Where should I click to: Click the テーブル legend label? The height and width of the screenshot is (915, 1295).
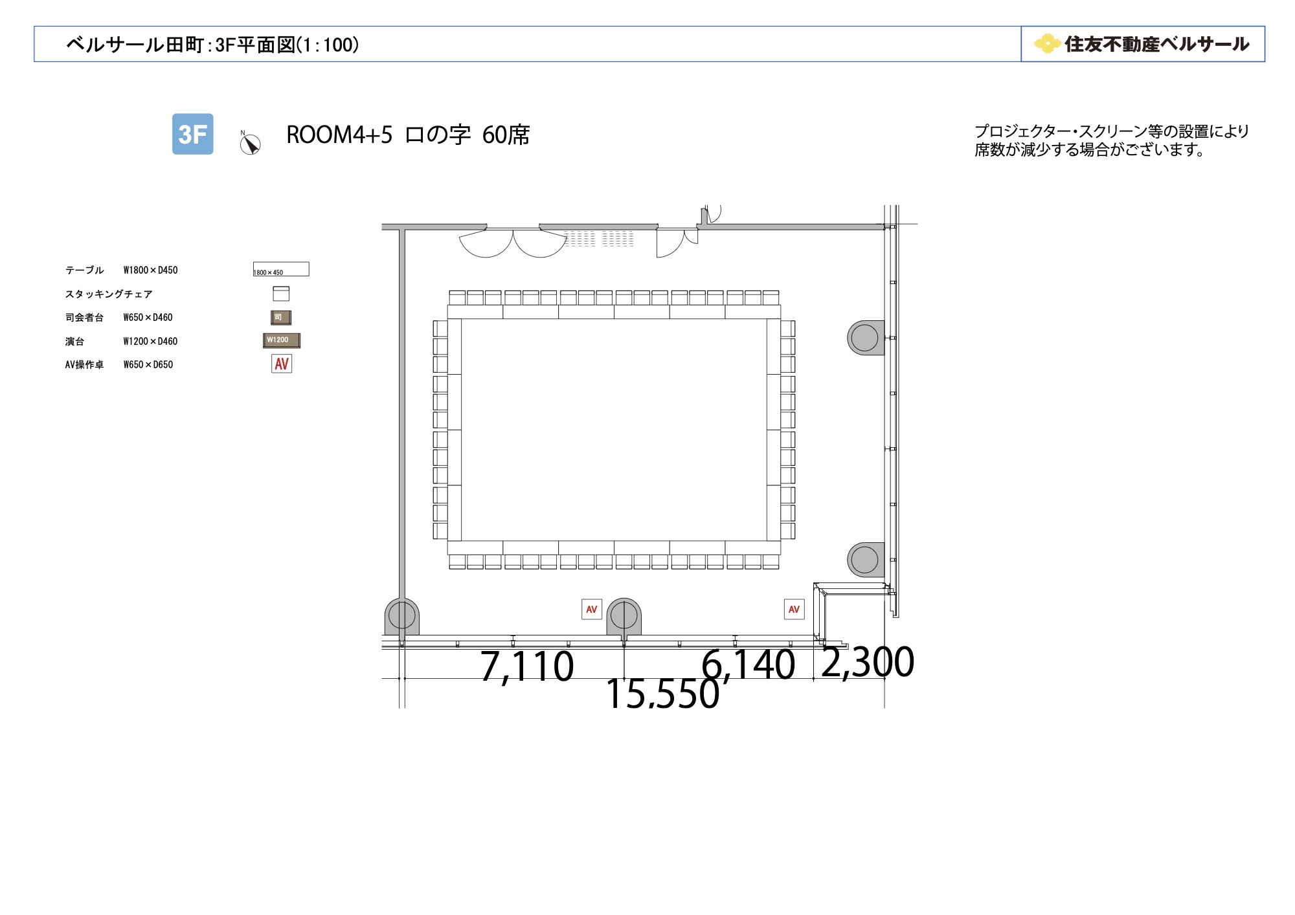[x=84, y=270]
